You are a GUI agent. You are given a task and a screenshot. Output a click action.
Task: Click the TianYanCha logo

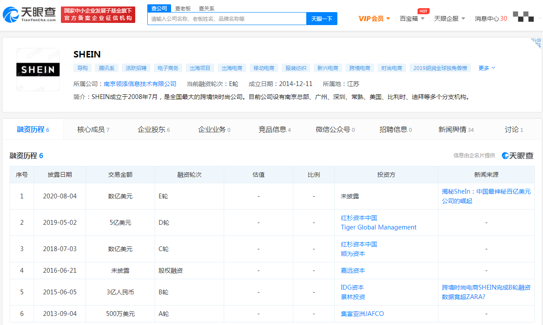point(29,14)
